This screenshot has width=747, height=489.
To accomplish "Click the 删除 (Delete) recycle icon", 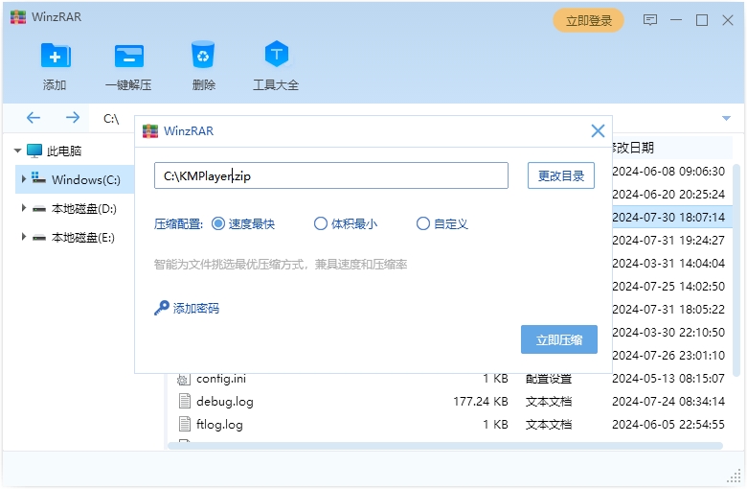I will (203, 55).
